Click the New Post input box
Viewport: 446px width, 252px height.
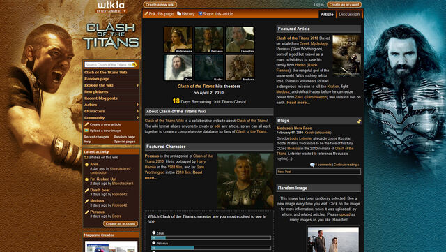pyautogui.click(x=318, y=172)
